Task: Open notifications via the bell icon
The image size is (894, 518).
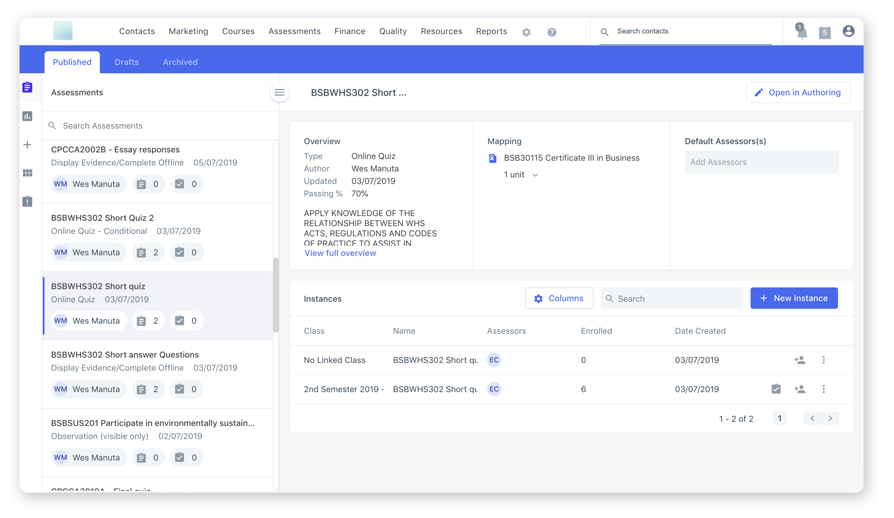Action: point(802,32)
